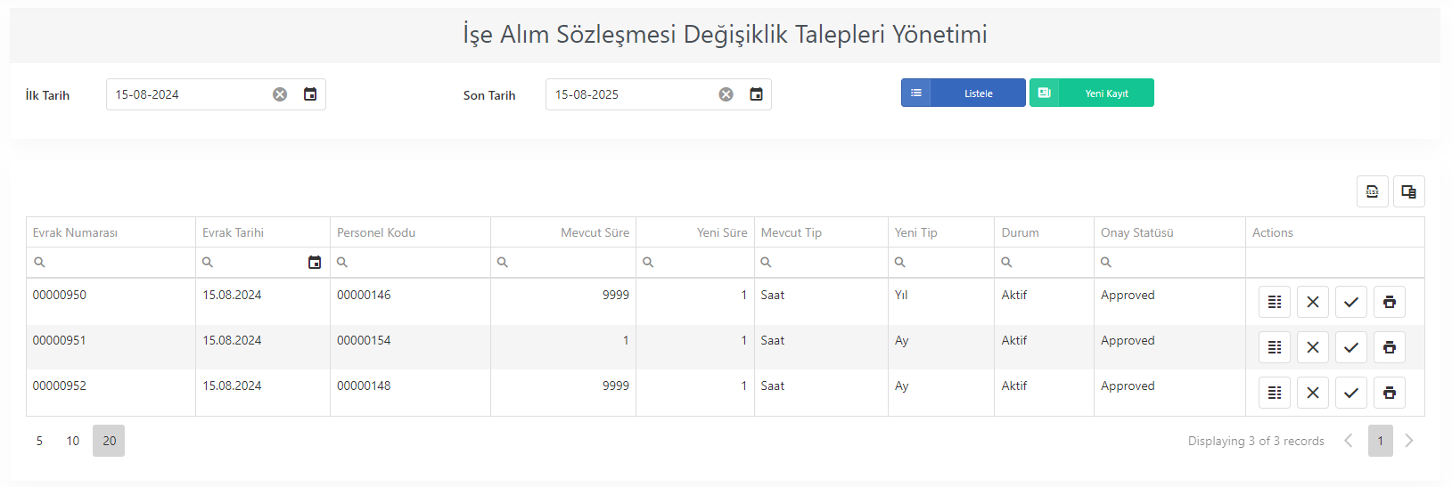This screenshot has width=1452, height=487.
Task: Click the checkmark icon for record 00000950
Action: click(x=1351, y=302)
